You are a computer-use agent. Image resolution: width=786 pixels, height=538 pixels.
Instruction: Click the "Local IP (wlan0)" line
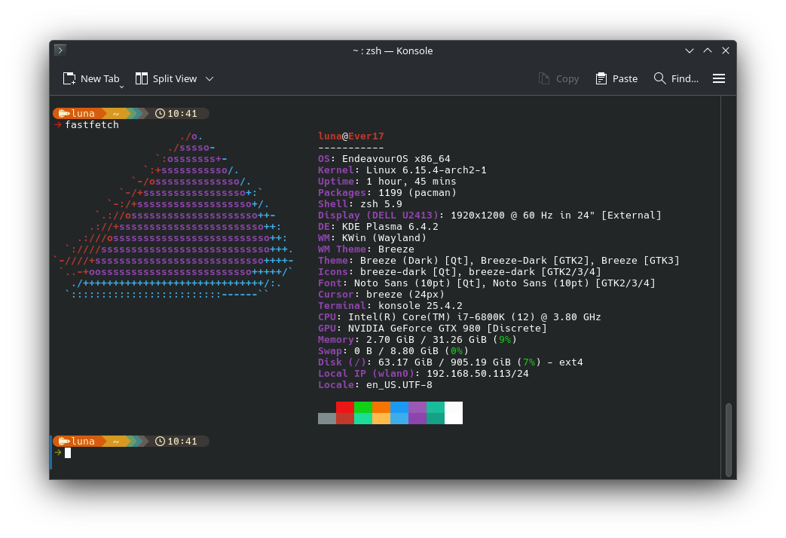(423, 374)
